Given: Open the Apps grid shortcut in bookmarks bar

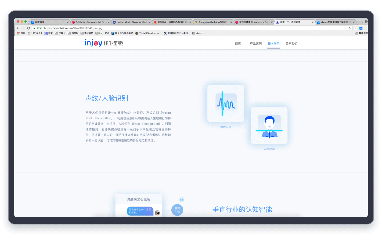Looking at the screenshot, I should coord(21,33).
